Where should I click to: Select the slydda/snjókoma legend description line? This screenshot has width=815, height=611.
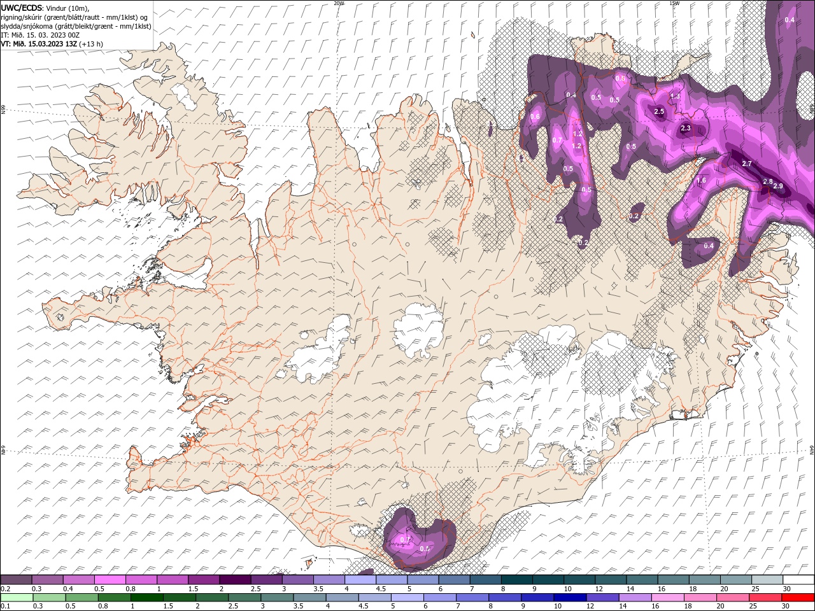click(x=76, y=25)
